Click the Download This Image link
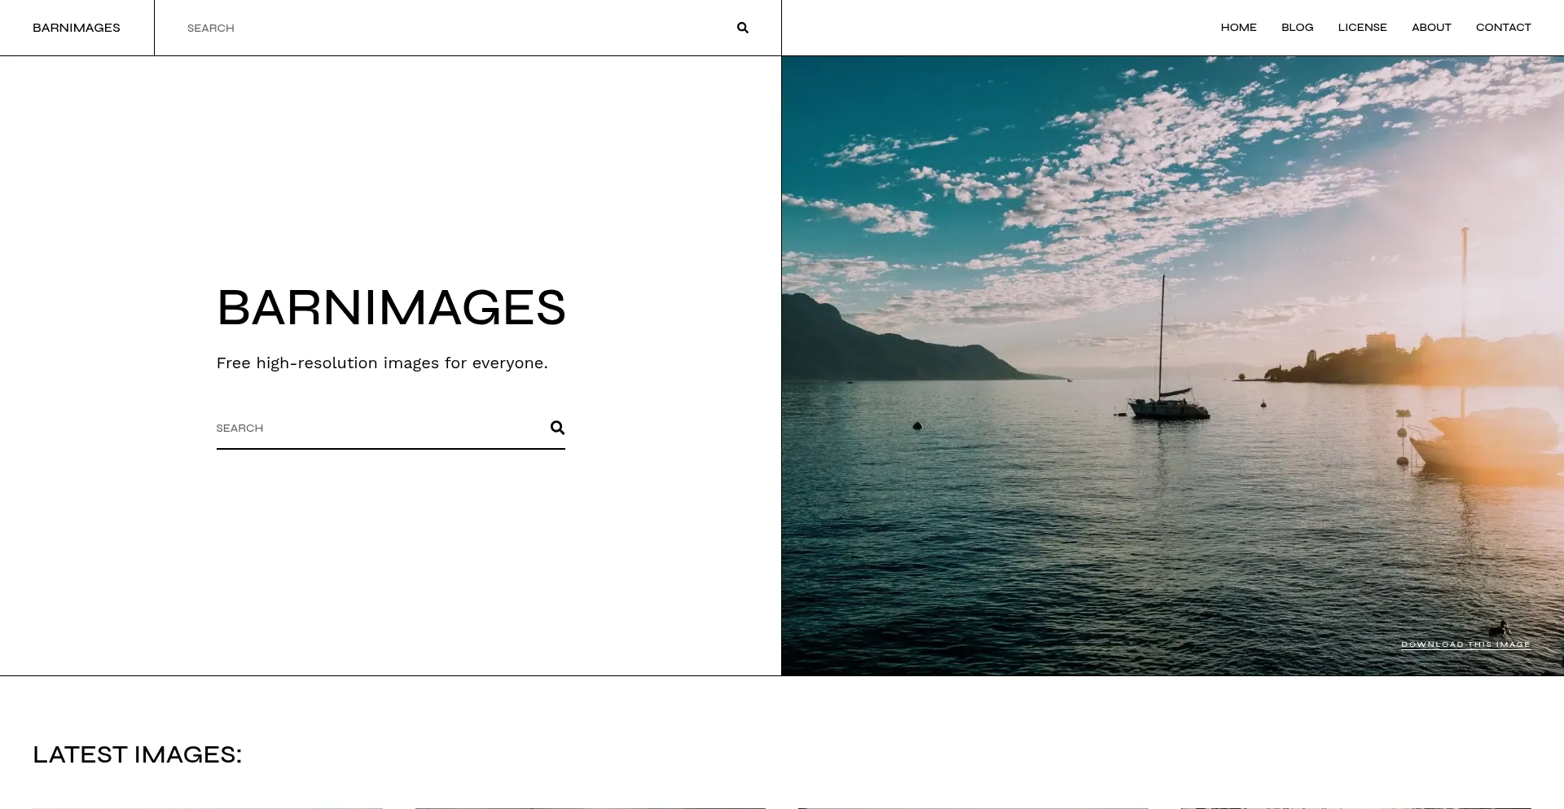The image size is (1564, 809). 1465,644
